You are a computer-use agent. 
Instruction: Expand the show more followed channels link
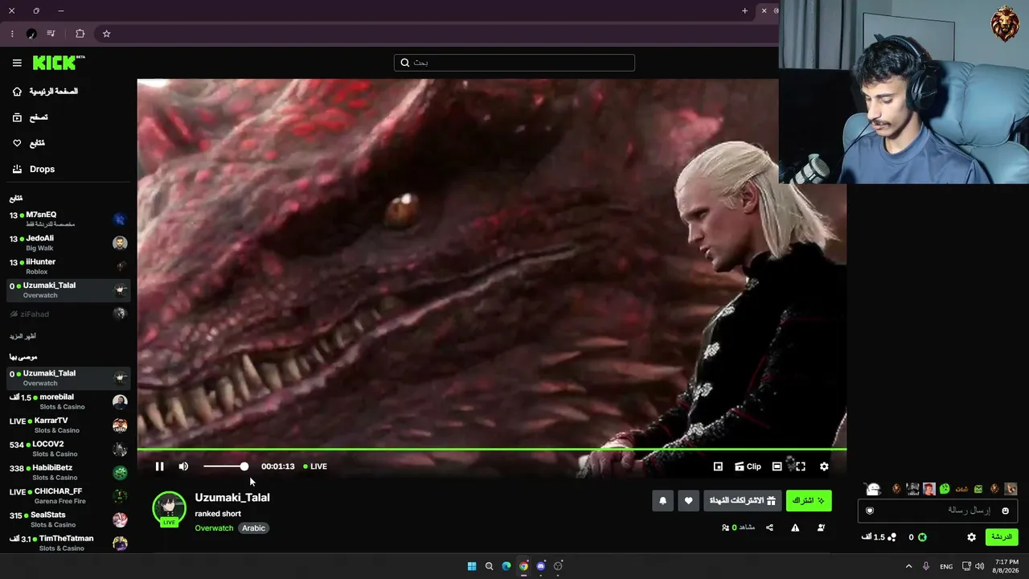[23, 336]
